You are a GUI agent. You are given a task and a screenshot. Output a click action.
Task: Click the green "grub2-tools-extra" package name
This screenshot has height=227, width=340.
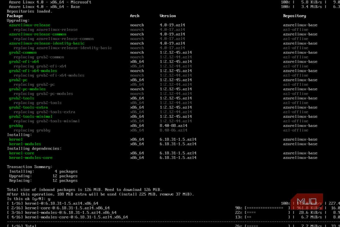coord(28,107)
